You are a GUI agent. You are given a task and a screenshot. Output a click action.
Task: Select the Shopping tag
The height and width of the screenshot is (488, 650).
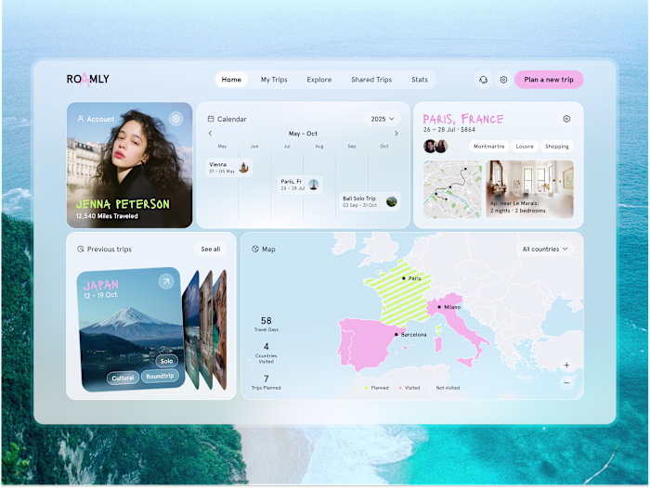(x=557, y=147)
